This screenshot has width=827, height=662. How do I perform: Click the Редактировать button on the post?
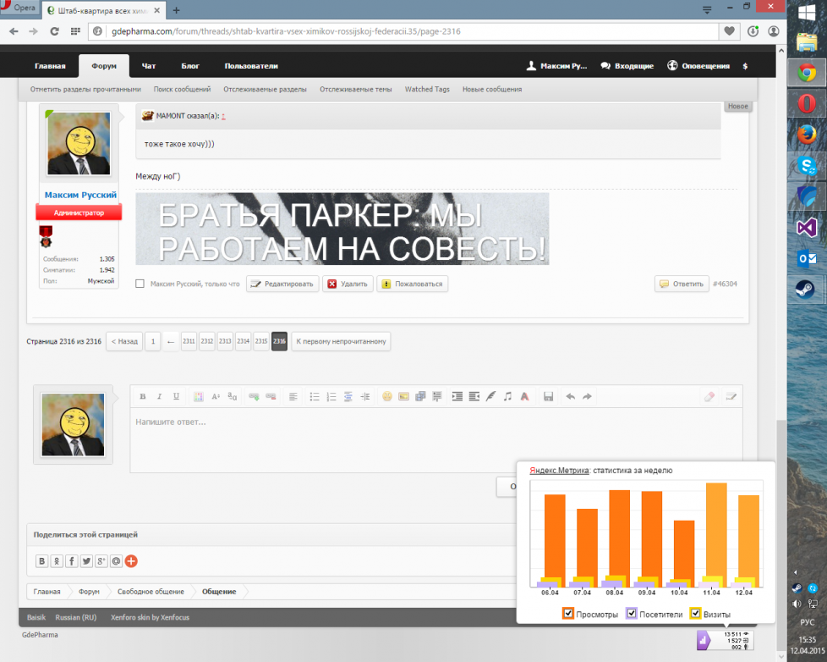(283, 284)
